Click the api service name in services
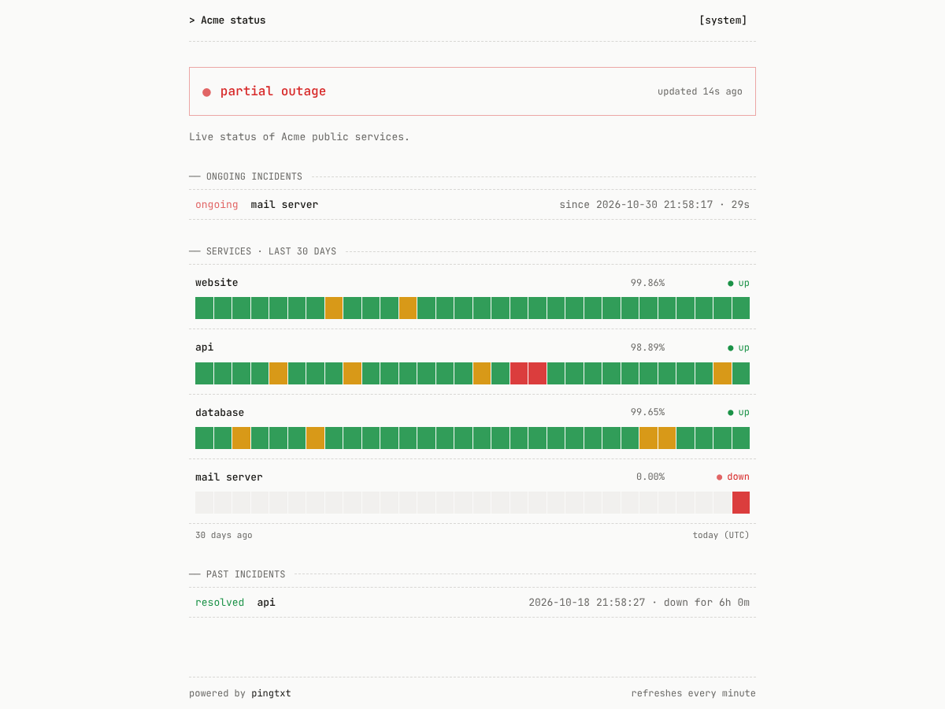 pyautogui.click(x=204, y=347)
